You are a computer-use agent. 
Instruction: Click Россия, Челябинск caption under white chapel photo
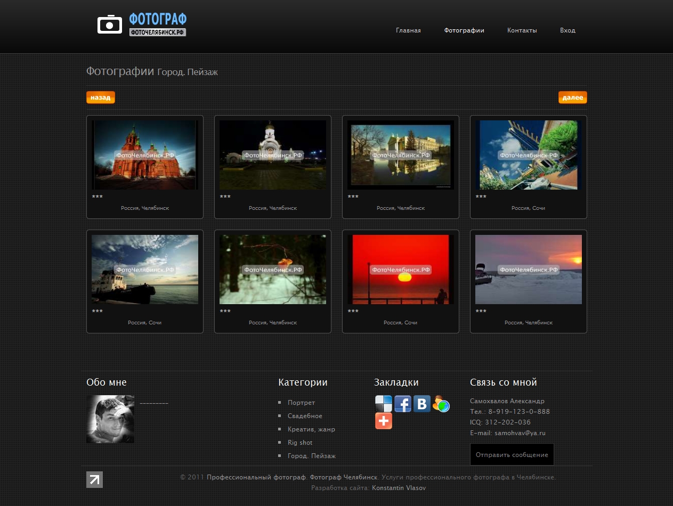coord(273,208)
